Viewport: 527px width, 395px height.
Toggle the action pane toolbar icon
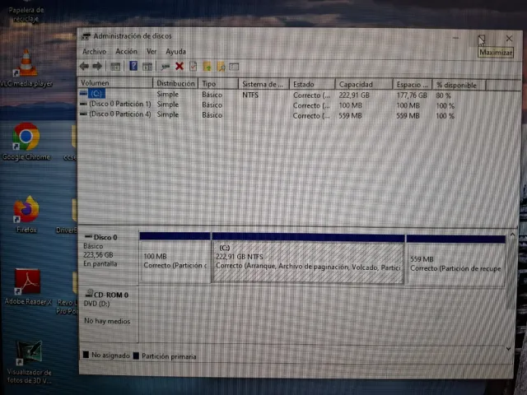point(147,67)
